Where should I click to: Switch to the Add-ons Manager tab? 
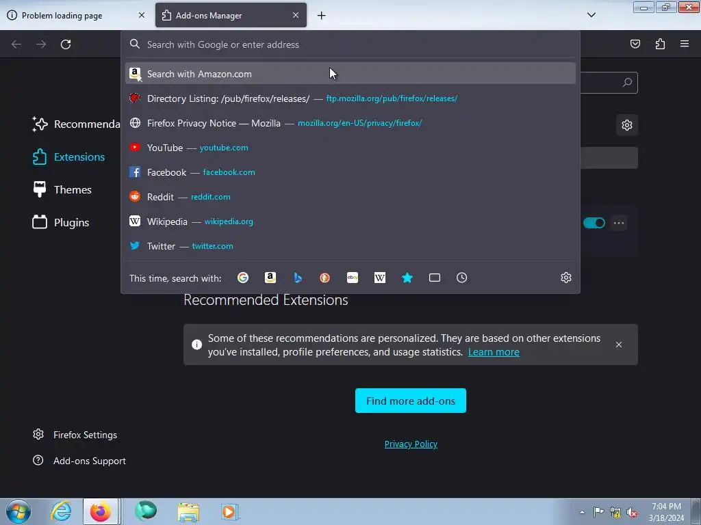pyautogui.click(x=231, y=15)
